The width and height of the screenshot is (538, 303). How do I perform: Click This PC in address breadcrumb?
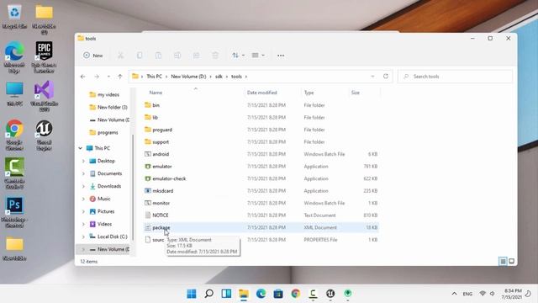(x=154, y=77)
